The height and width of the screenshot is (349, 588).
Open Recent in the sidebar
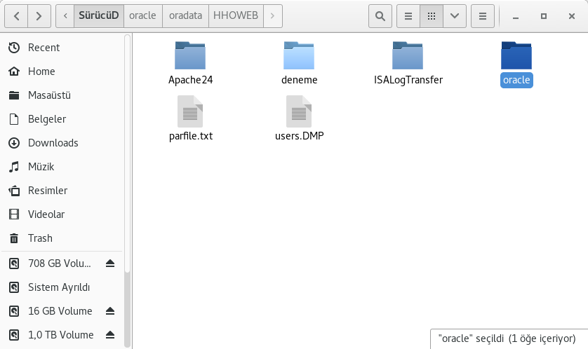coord(44,48)
